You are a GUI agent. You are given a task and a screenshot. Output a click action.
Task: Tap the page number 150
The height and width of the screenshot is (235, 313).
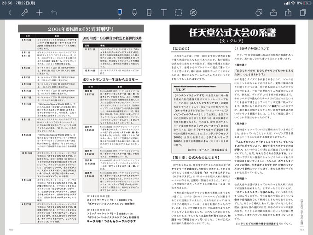pyautogui.click(x=11, y=230)
